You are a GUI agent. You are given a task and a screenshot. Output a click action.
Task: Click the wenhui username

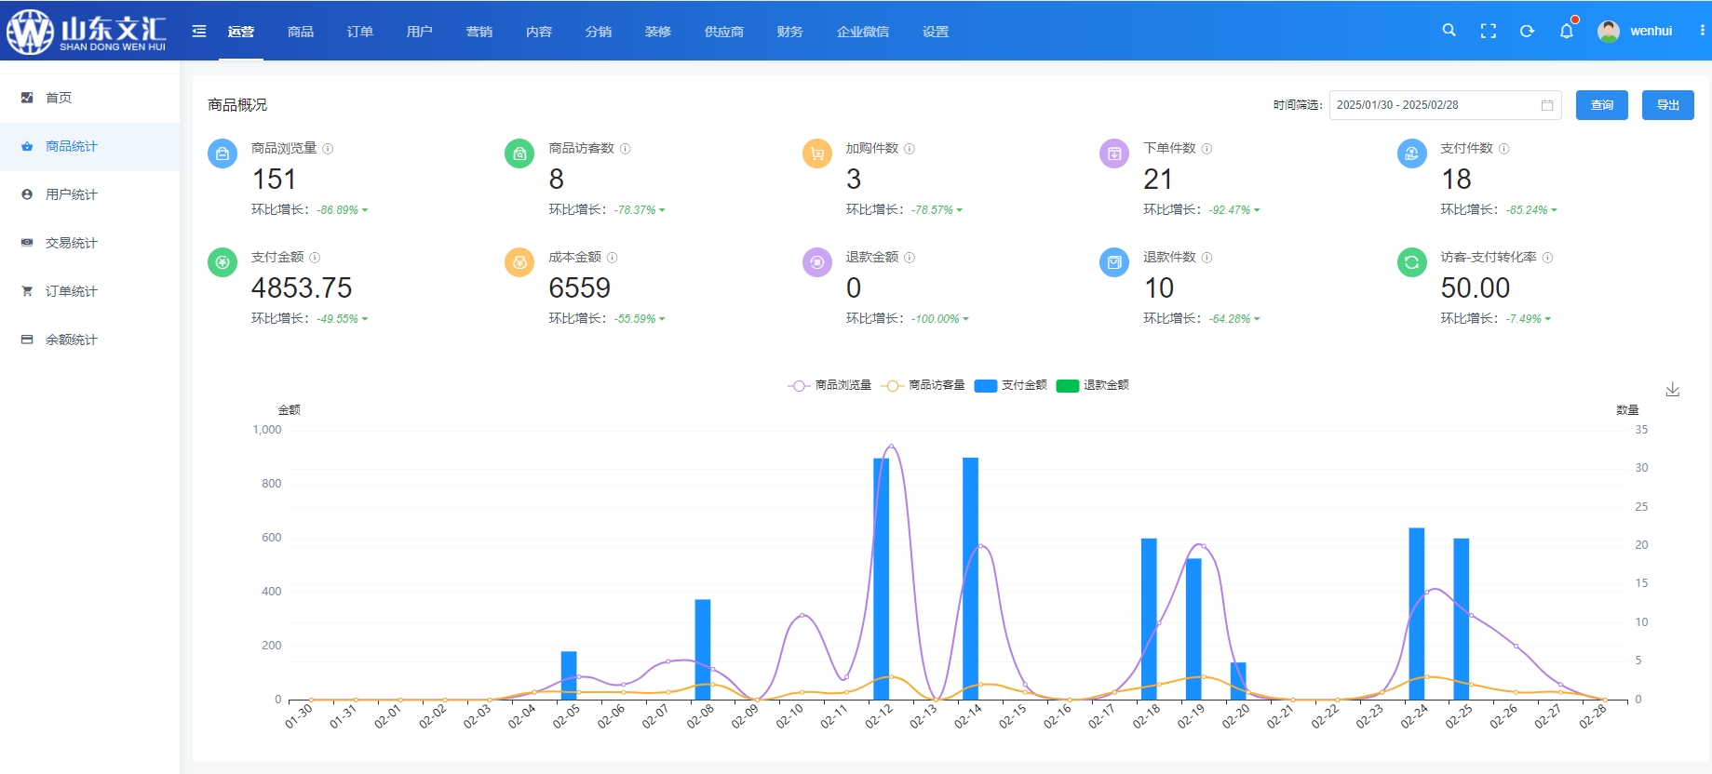(x=1651, y=31)
